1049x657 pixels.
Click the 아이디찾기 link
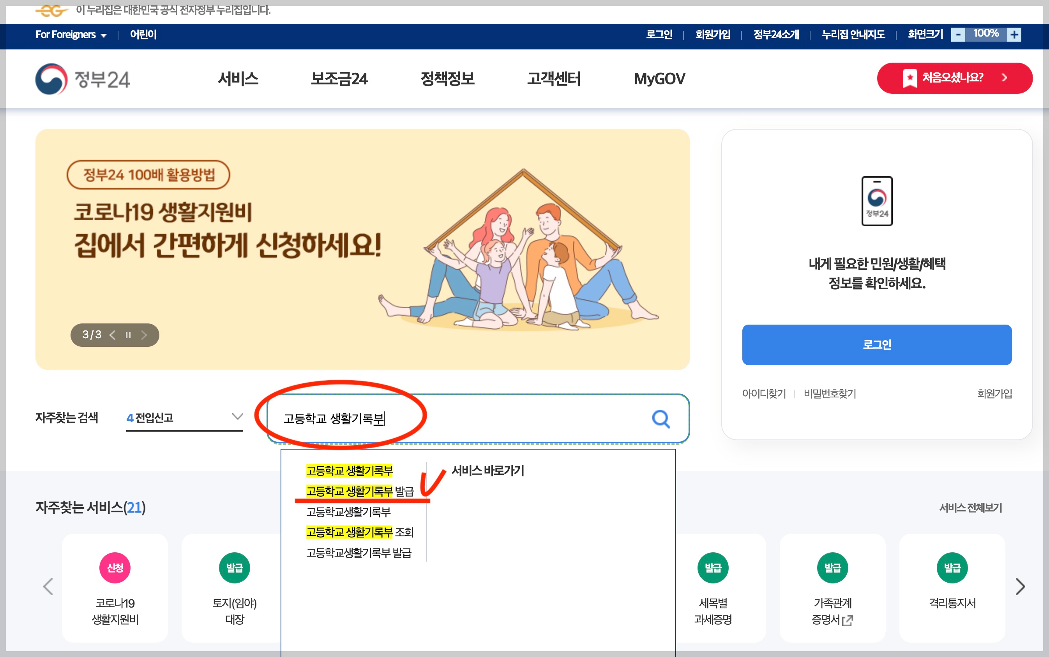click(764, 393)
